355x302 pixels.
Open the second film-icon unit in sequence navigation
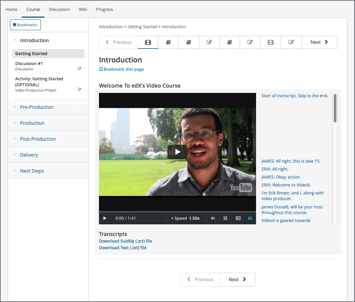coord(271,42)
